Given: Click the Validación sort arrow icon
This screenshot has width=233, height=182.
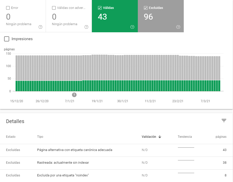Looking at the screenshot, I should tap(160, 137).
